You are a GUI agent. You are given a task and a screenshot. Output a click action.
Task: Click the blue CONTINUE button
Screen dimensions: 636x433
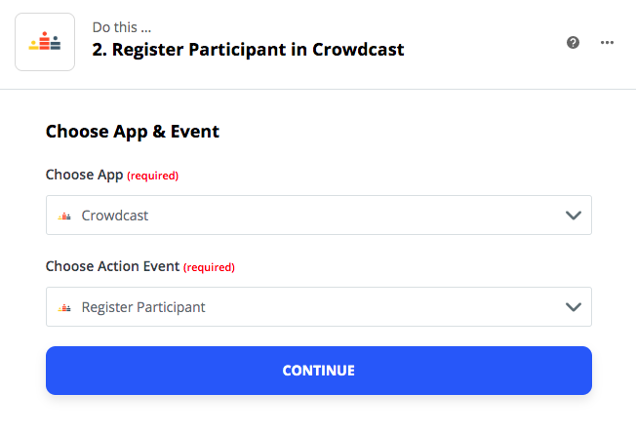pyautogui.click(x=319, y=371)
